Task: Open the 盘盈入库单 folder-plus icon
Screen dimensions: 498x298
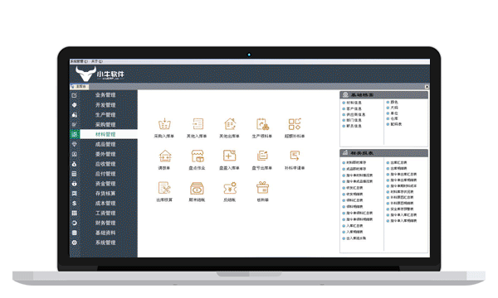Action: click(x=229, y=156)
